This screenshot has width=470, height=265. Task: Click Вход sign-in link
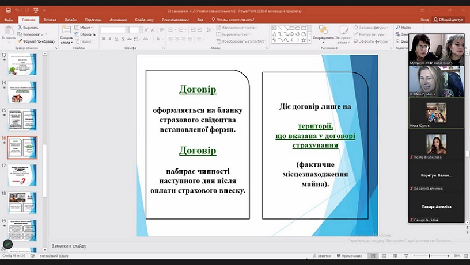click(x=424, y=20)
